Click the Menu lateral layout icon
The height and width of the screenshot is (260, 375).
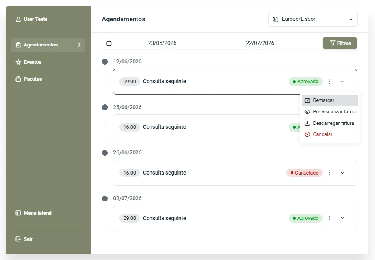(18, 213)
